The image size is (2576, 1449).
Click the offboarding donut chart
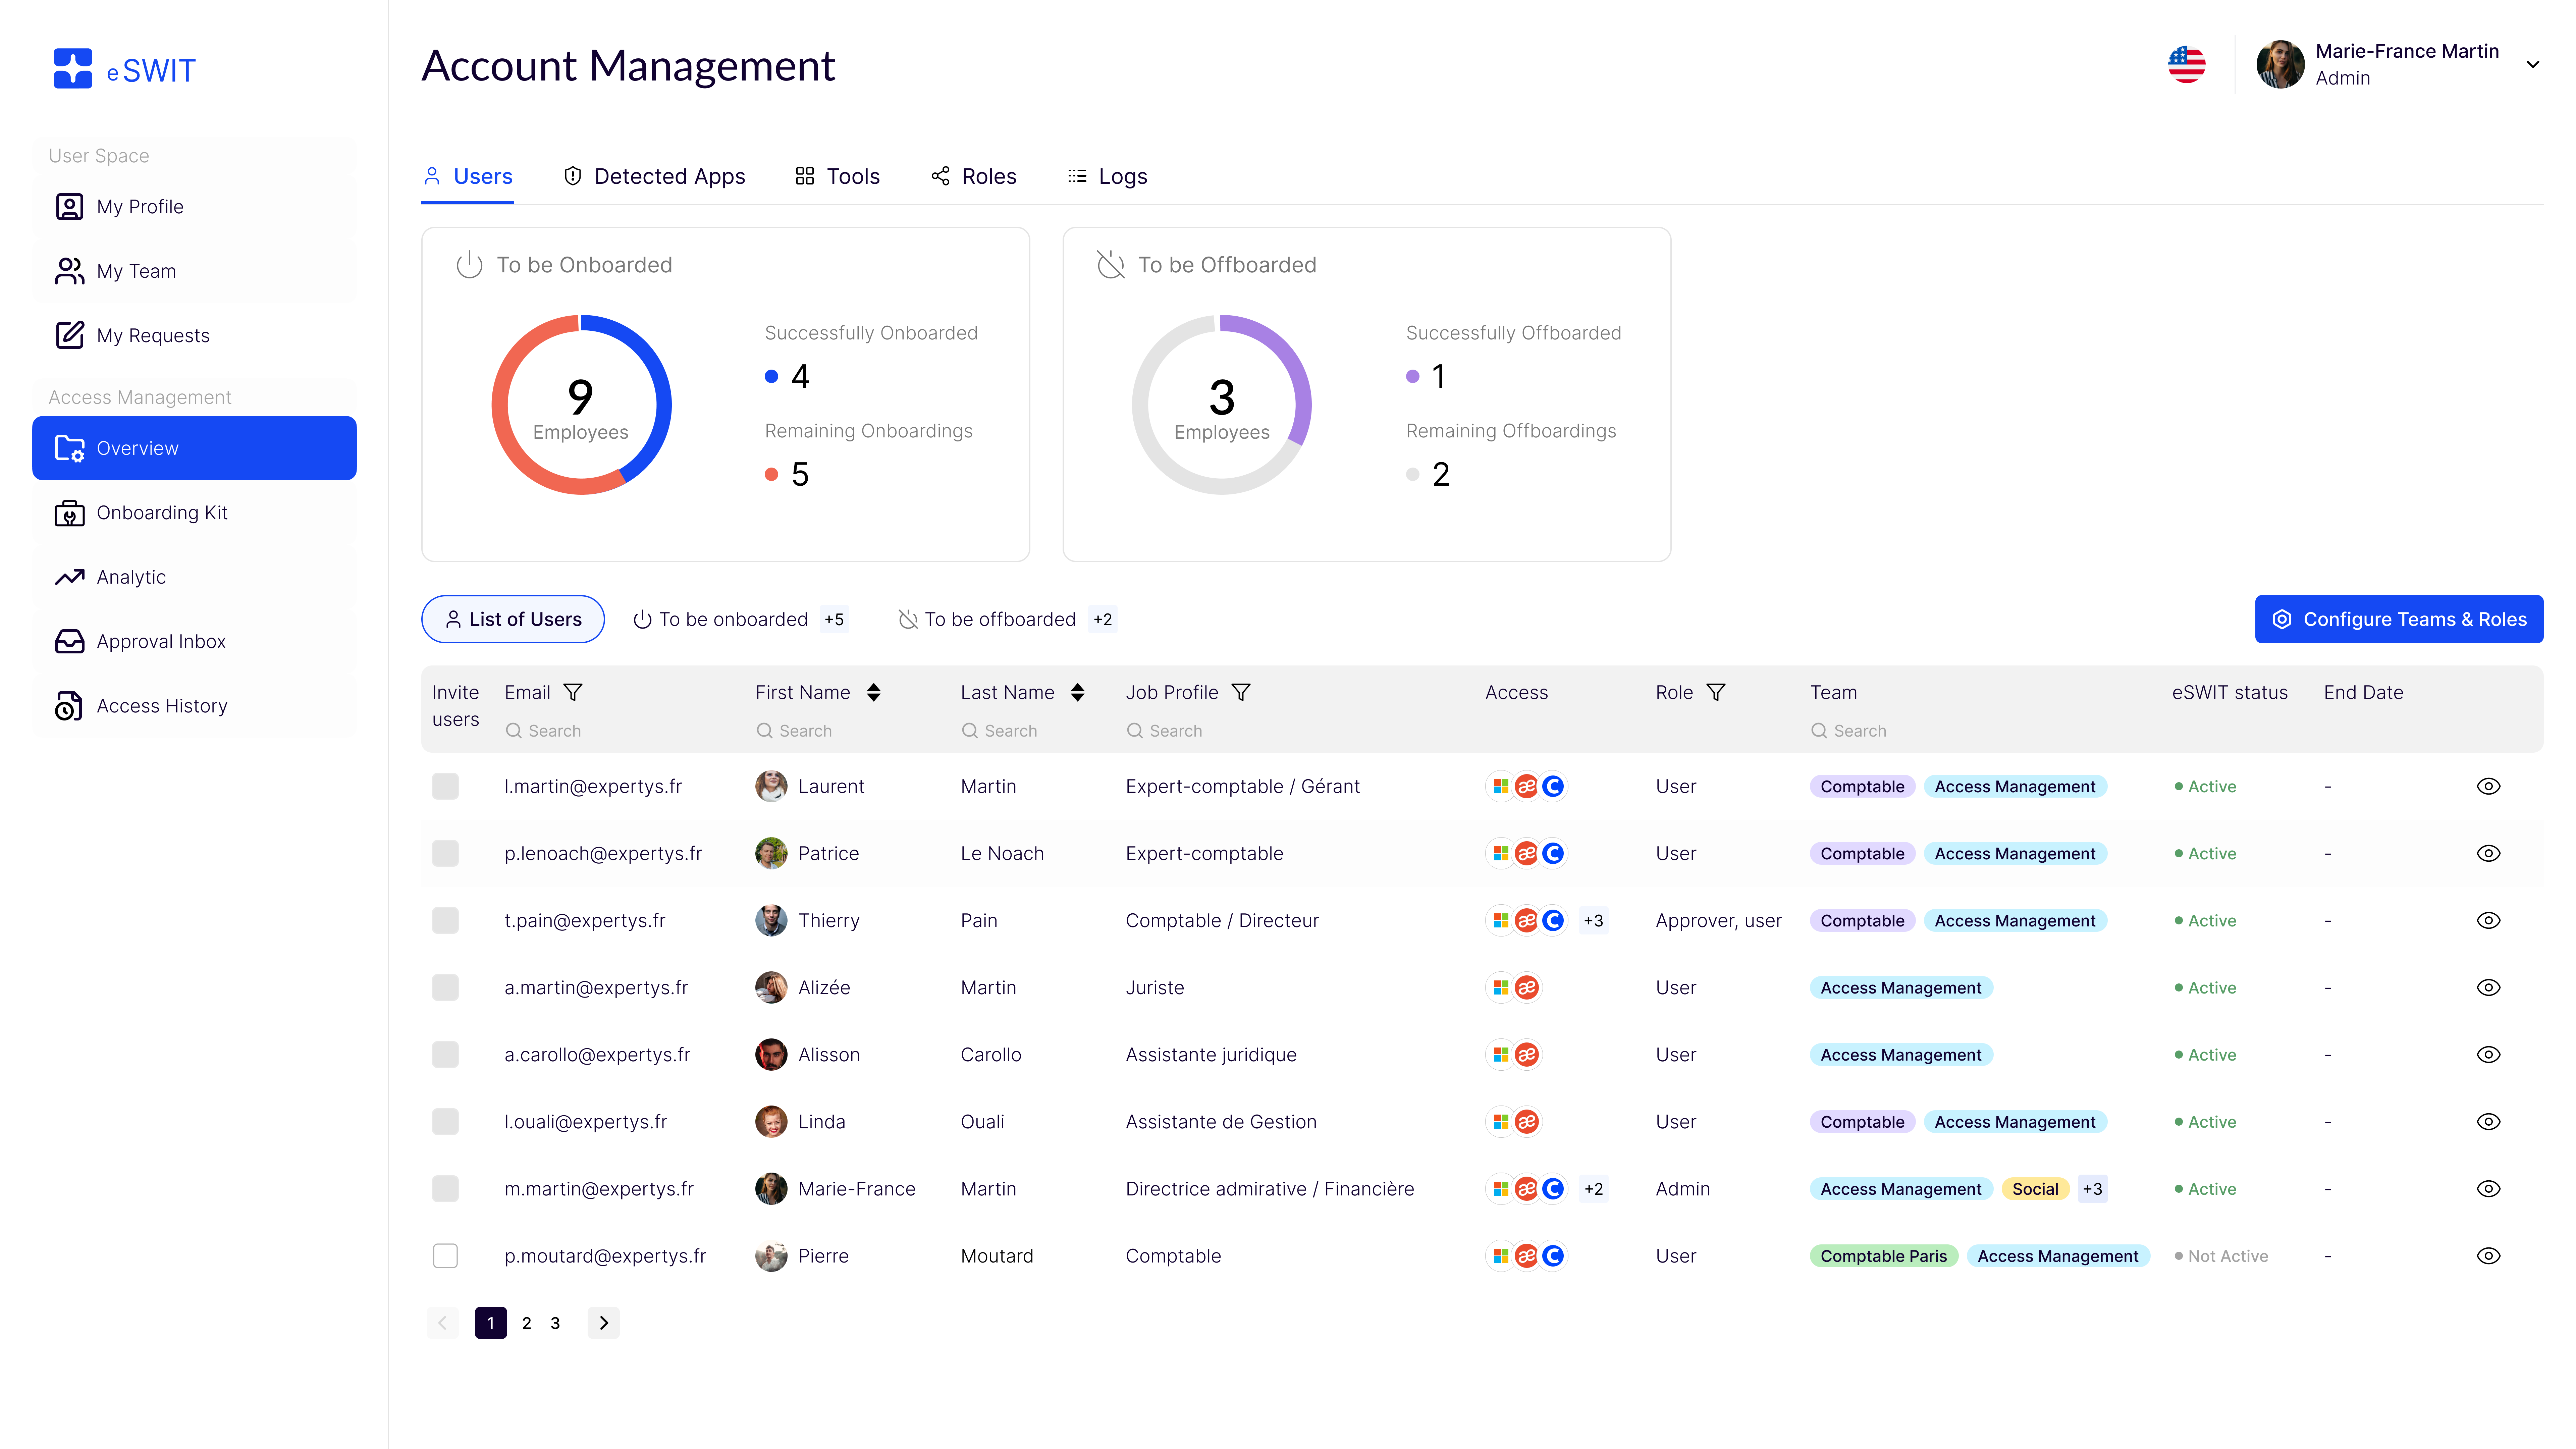coord(1222,405)
